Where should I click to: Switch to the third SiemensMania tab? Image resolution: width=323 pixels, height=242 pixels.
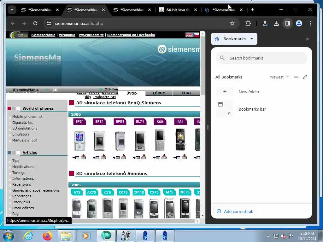click(132, 10)
